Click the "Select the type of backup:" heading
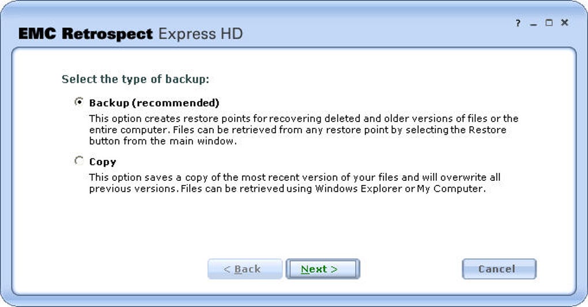588x307 pixels. point(135,79)
